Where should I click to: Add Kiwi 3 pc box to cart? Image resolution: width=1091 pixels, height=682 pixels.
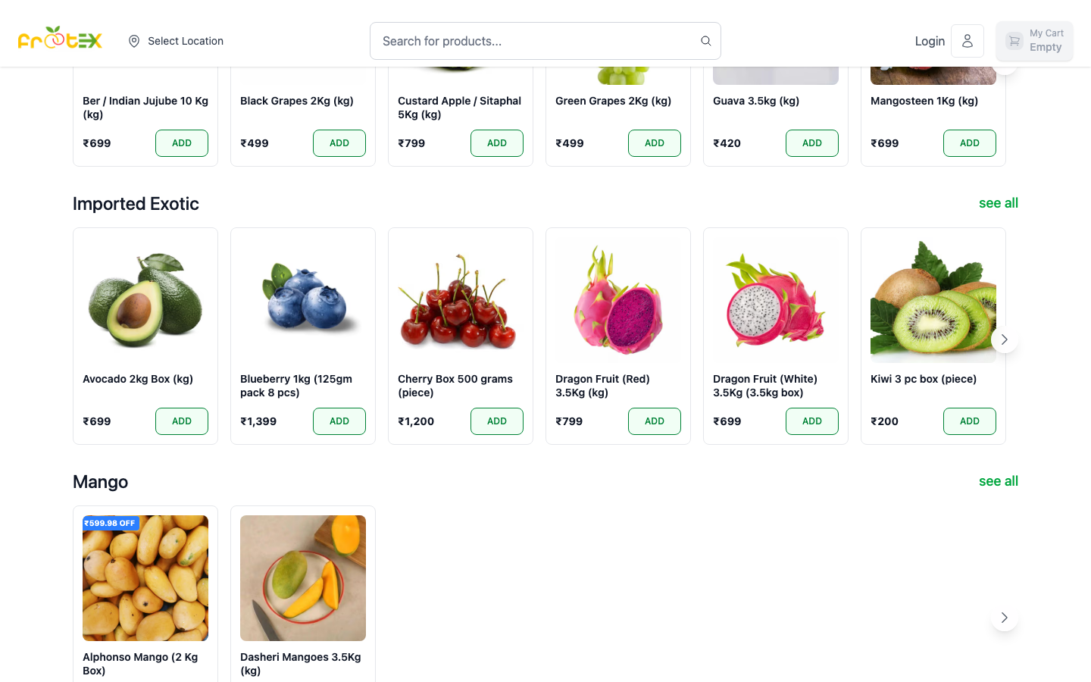click(x=970, y=421)
